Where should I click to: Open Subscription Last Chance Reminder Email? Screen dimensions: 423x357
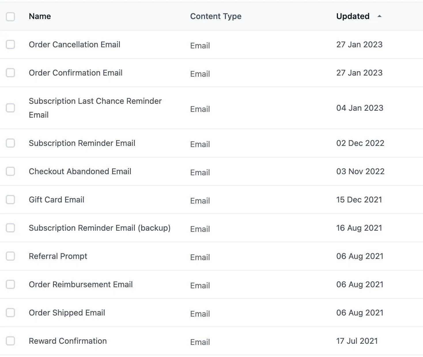tap(95, 108)
